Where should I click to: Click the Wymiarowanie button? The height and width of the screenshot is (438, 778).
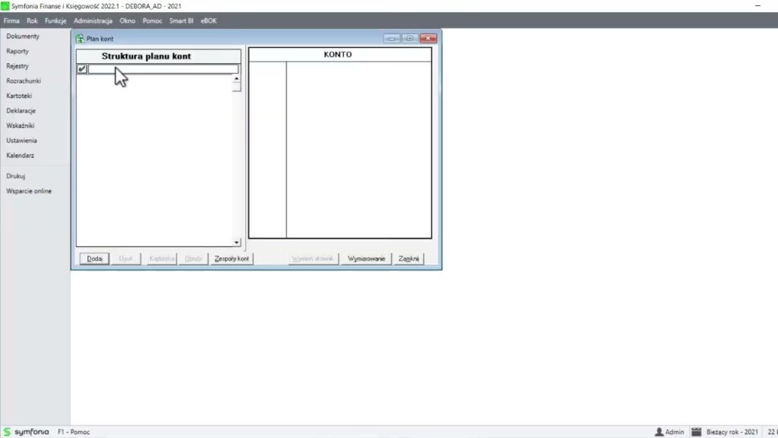pyautogui.click(x=366, y=259)
